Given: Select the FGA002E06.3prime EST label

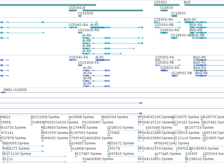Looking at the screenshot, I should (x=97, y=138).
